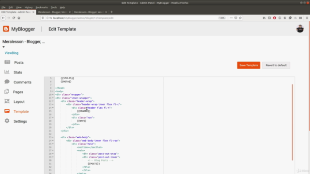This screenshot has width=310, height=174.
Task: Collapse the code fold at line 10
Action: pos(53,95)
